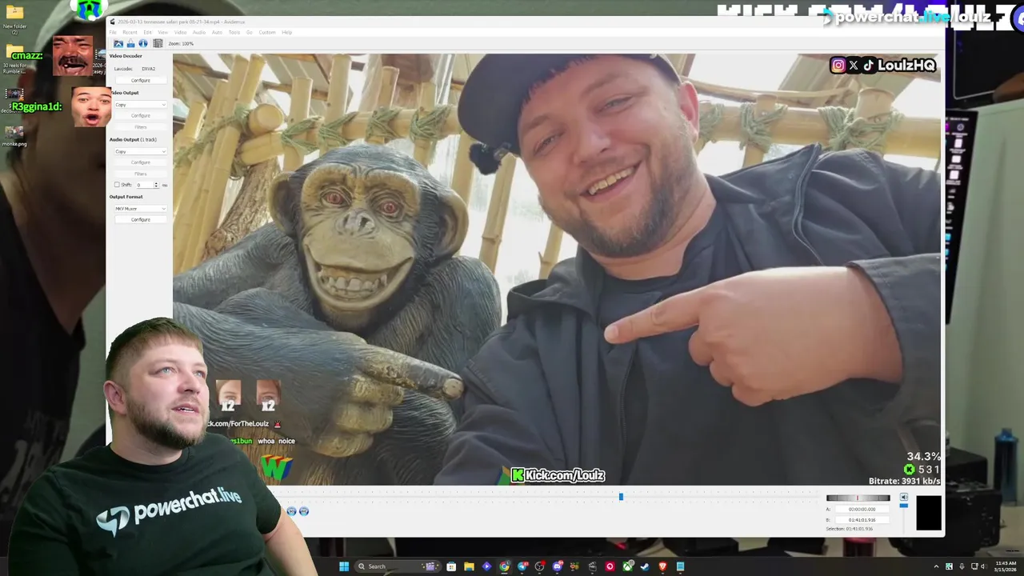Open the taskbar clock and date
1024x576 pixels.
click(1005, 566)
